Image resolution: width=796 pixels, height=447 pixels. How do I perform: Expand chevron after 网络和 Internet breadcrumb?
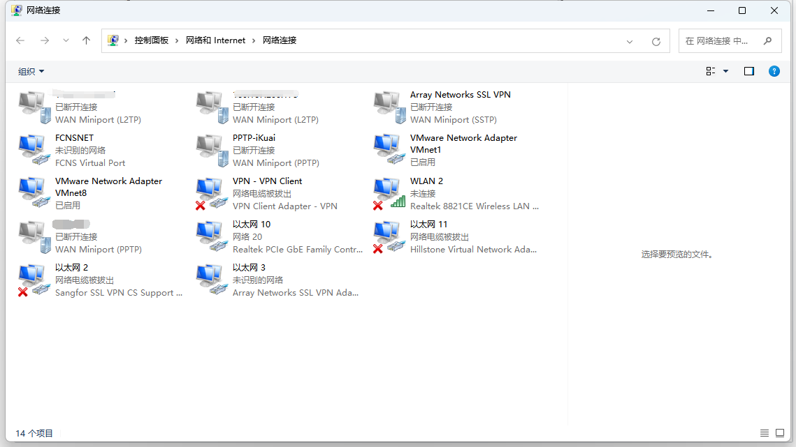click(x=254, y=40)
